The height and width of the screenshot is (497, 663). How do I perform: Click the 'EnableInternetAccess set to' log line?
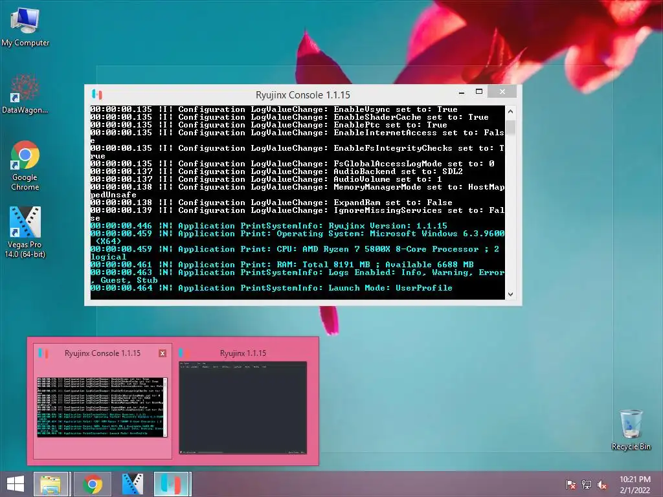click(297, 137)
